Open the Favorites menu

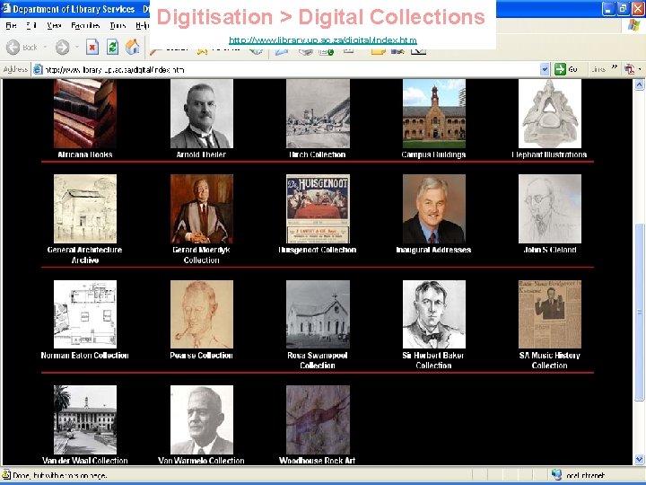85,25
